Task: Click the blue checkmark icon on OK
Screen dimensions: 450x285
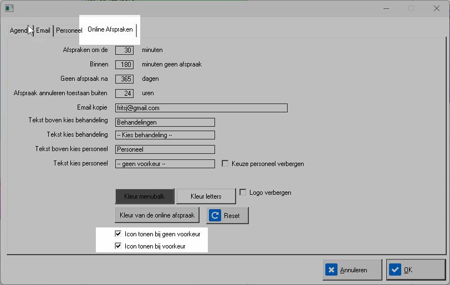Action: pyautogui.click(x=395, y=270)
